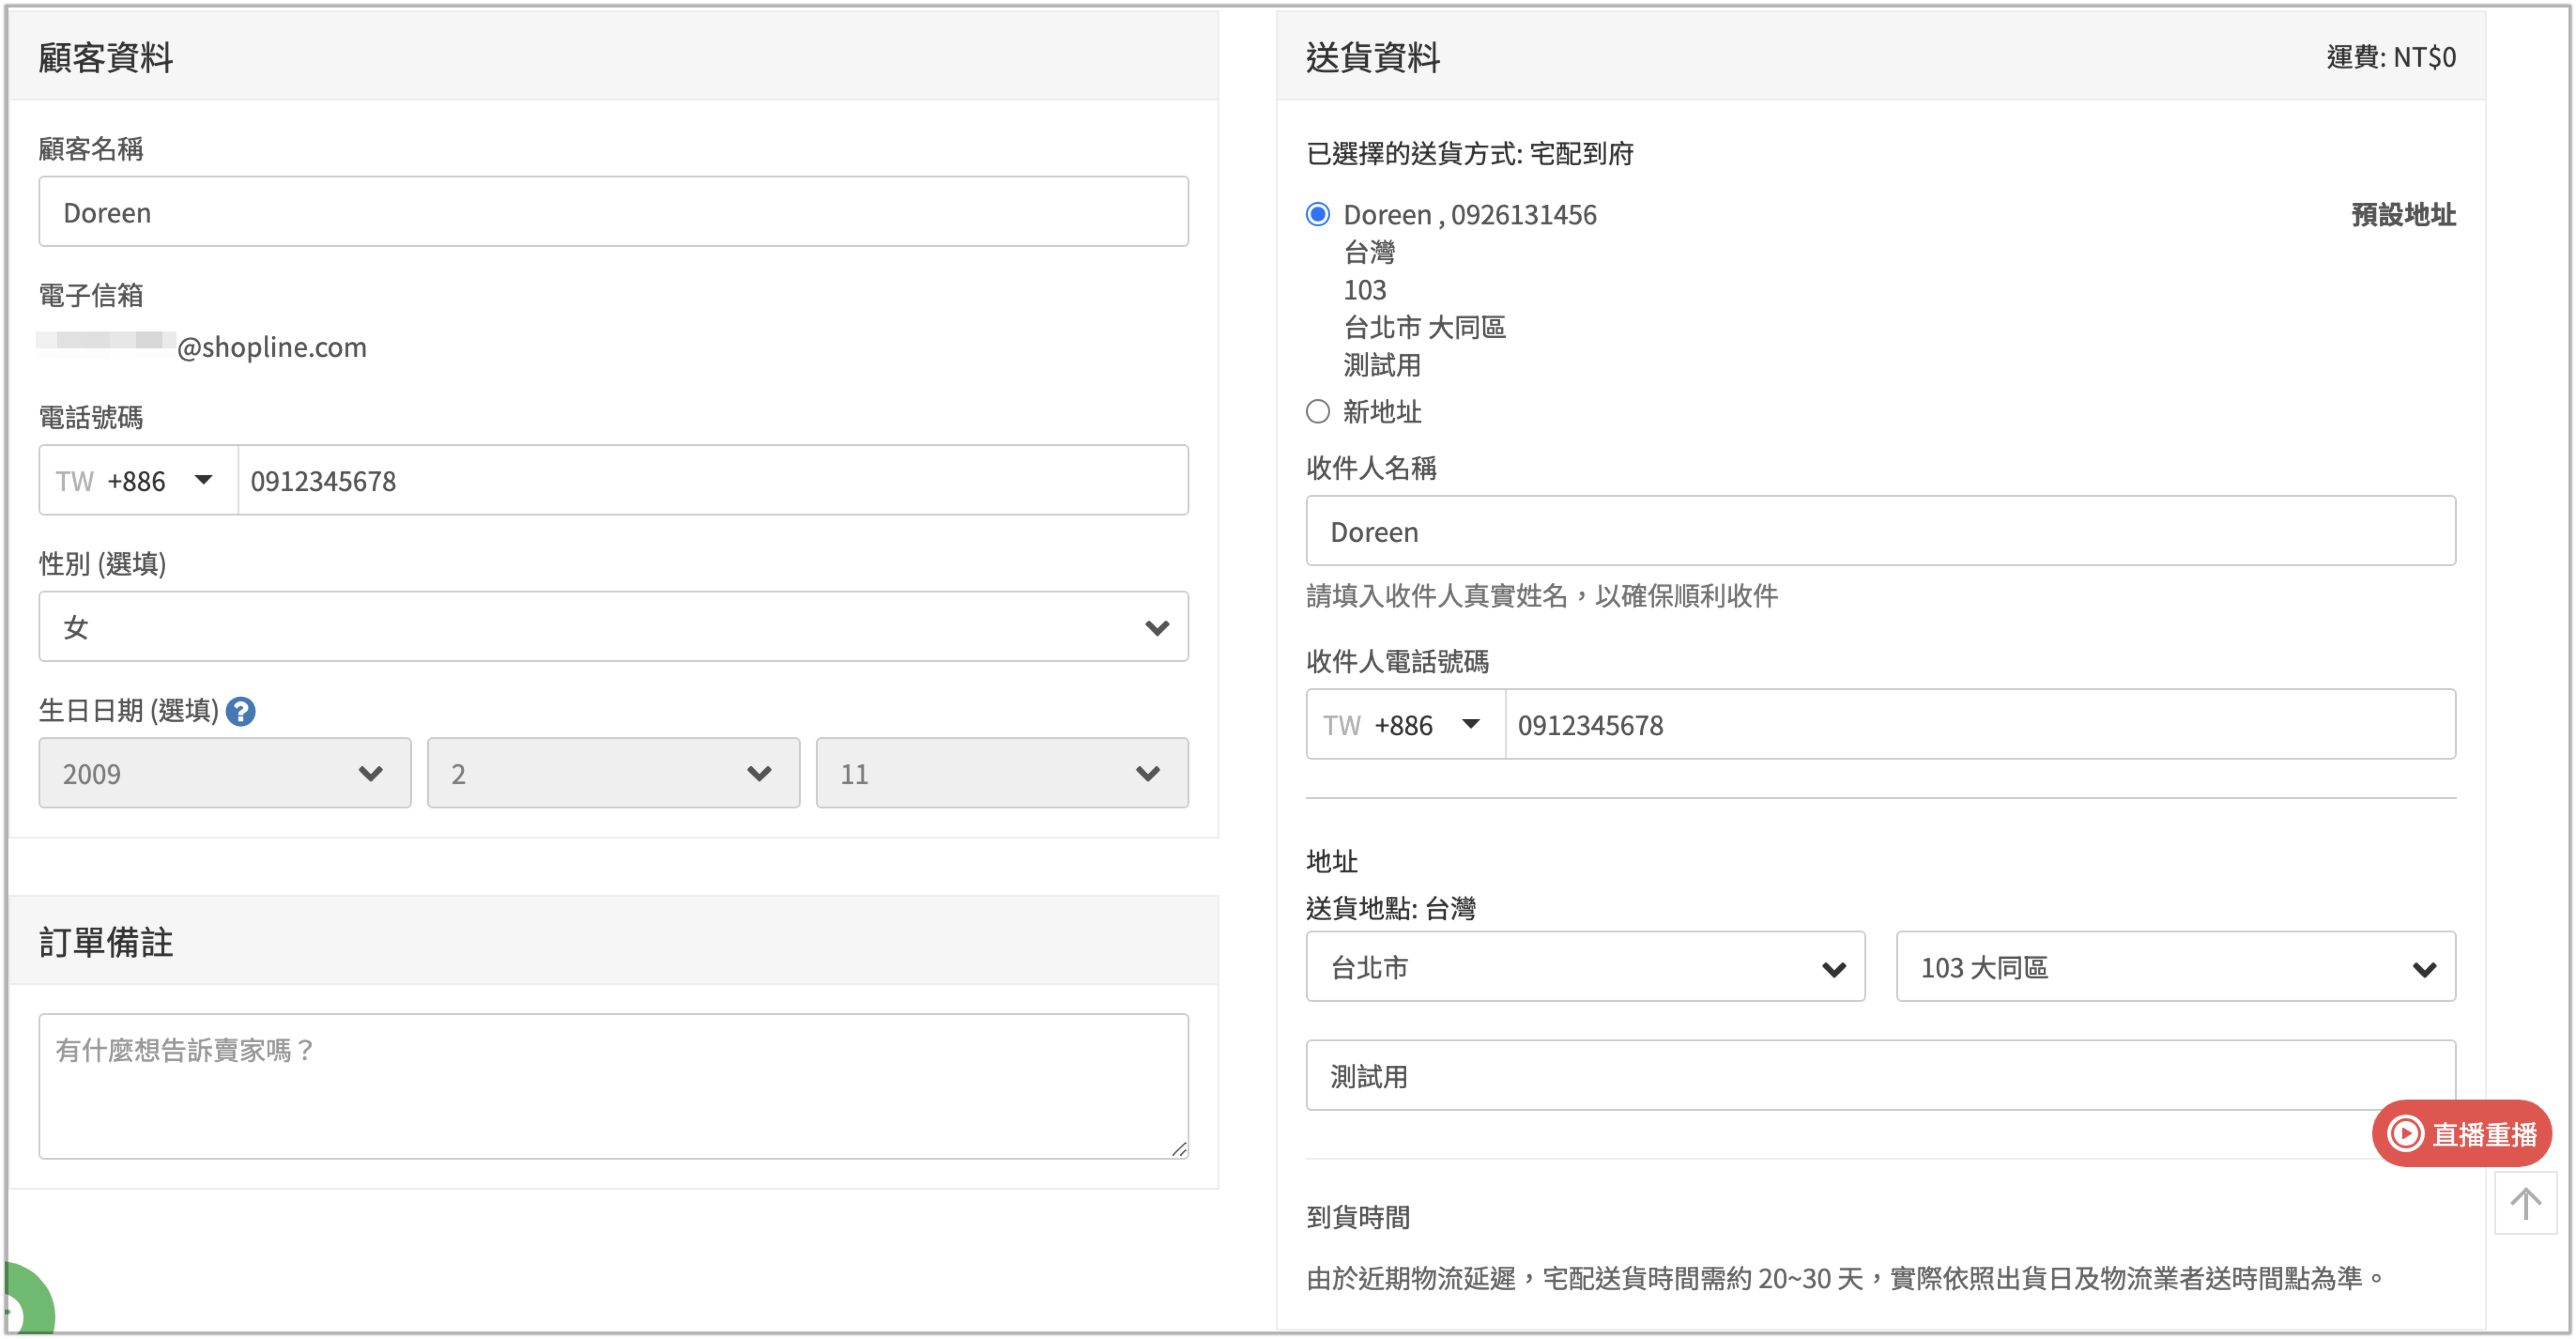Click the 送貨資料 section heading
This screenshot has width=2576, height=1339.
coord(1372,58)
